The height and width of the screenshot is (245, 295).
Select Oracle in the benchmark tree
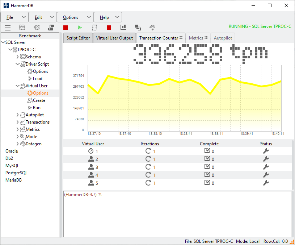12,151
